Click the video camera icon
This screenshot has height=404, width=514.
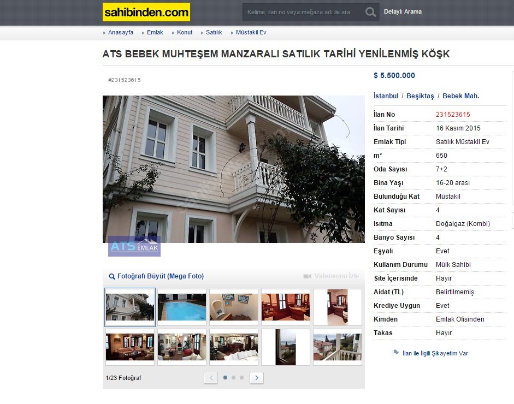pos(307,276)
